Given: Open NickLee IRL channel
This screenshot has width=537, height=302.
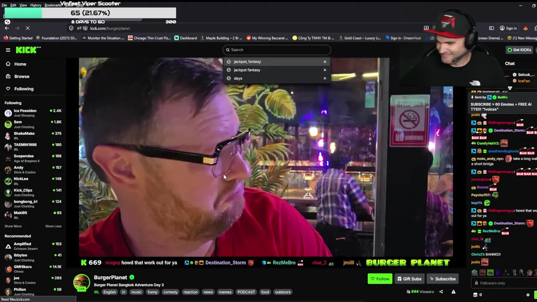Looking at the screenshot, I should [x=33, y=181].
